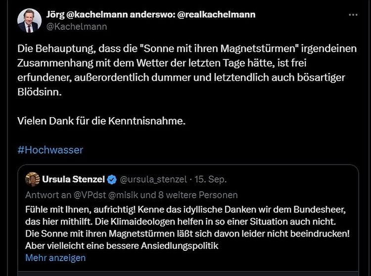Screen dimensions: 371x276
Task: Click the 15. Sep. timestamp
Action: 211,179
